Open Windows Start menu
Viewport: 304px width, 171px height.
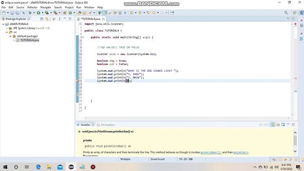tap(5, 167)
